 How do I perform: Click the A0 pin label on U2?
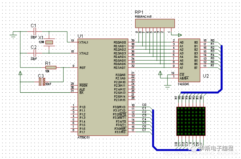pos(182,42)
